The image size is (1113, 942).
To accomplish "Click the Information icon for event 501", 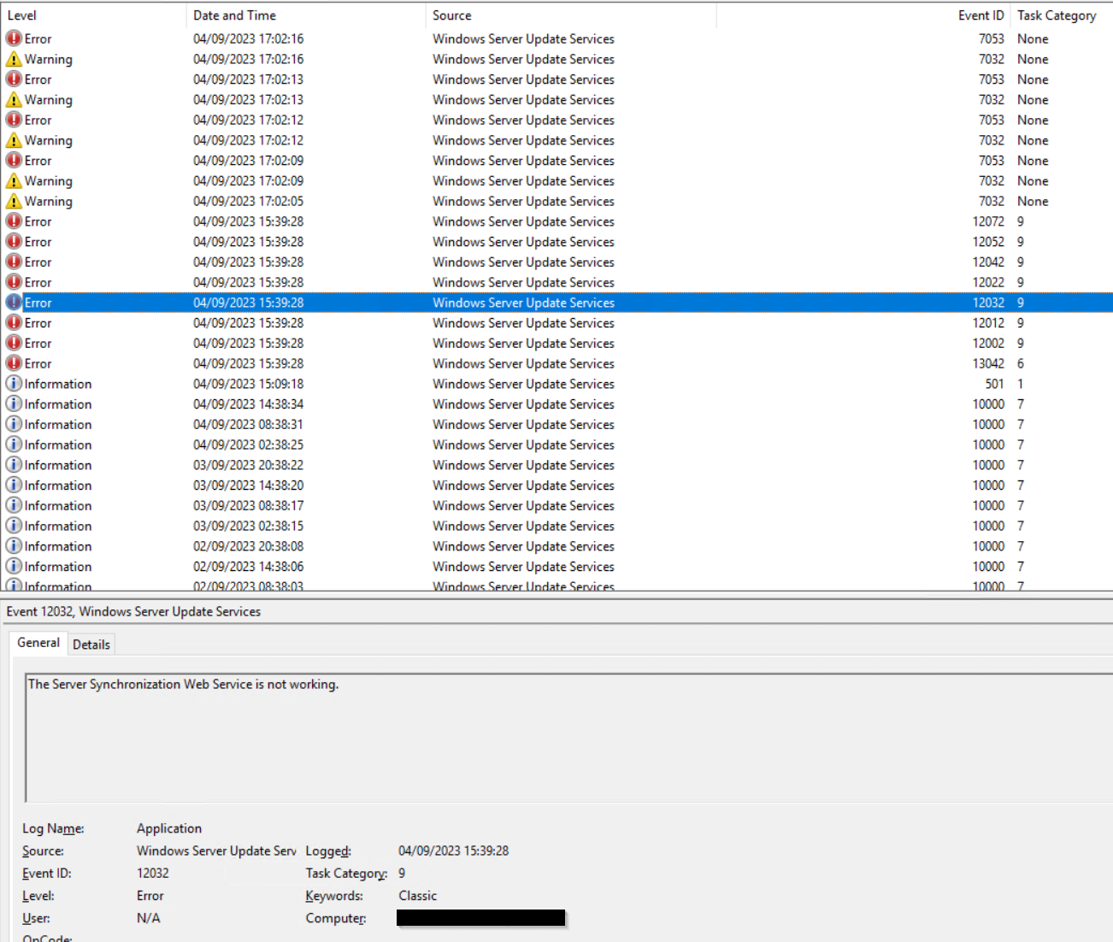I will pos(14,384).
